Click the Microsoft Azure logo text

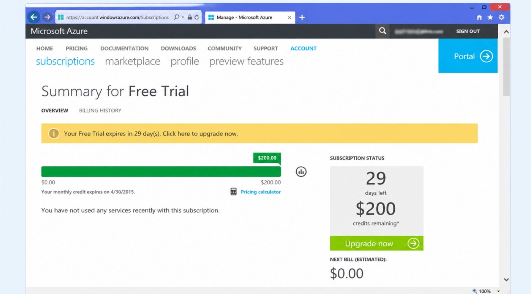[x=59, y=31]
